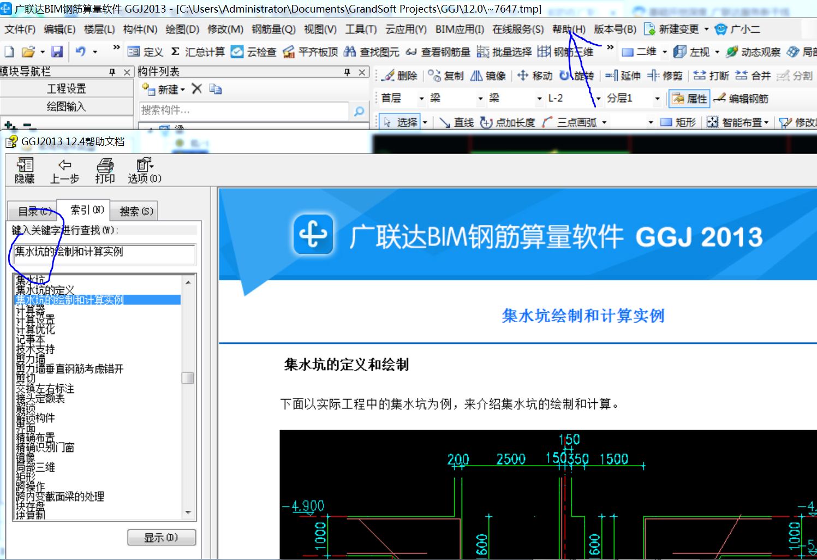This screenshot has width=817, height=560.
Task: Start 云检查 cloud check
Action: (x=253, y=51)
